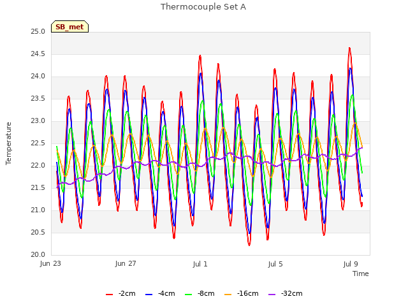Click the Jun 23 tick label

[x=50, y=263]
